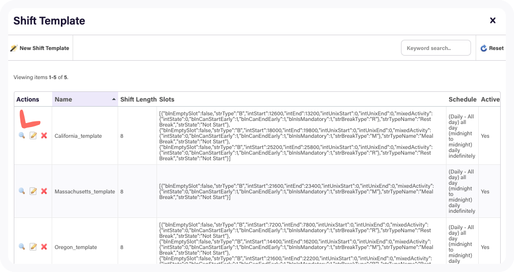Reset the keyword search filter
The height and width of the screenshot is (272, 514).
[x=492, y=48]
